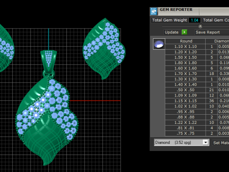The height and width of the screenshot is (172, 229).
Task: Select the 1.70 X 1.70 row
Action: pyautogui.click(x=197, y=74)
